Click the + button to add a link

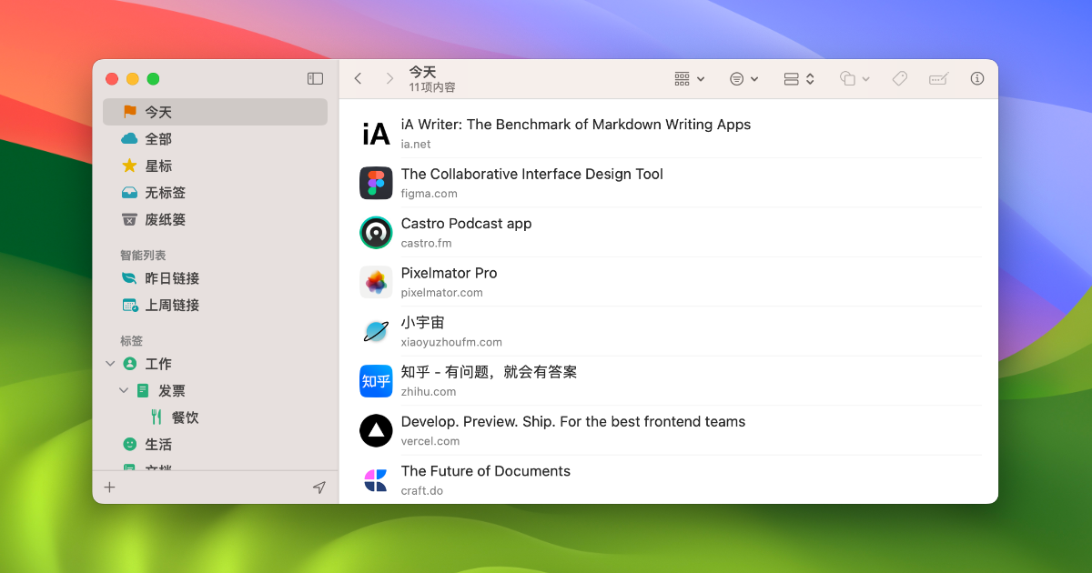tap(109, 487)
